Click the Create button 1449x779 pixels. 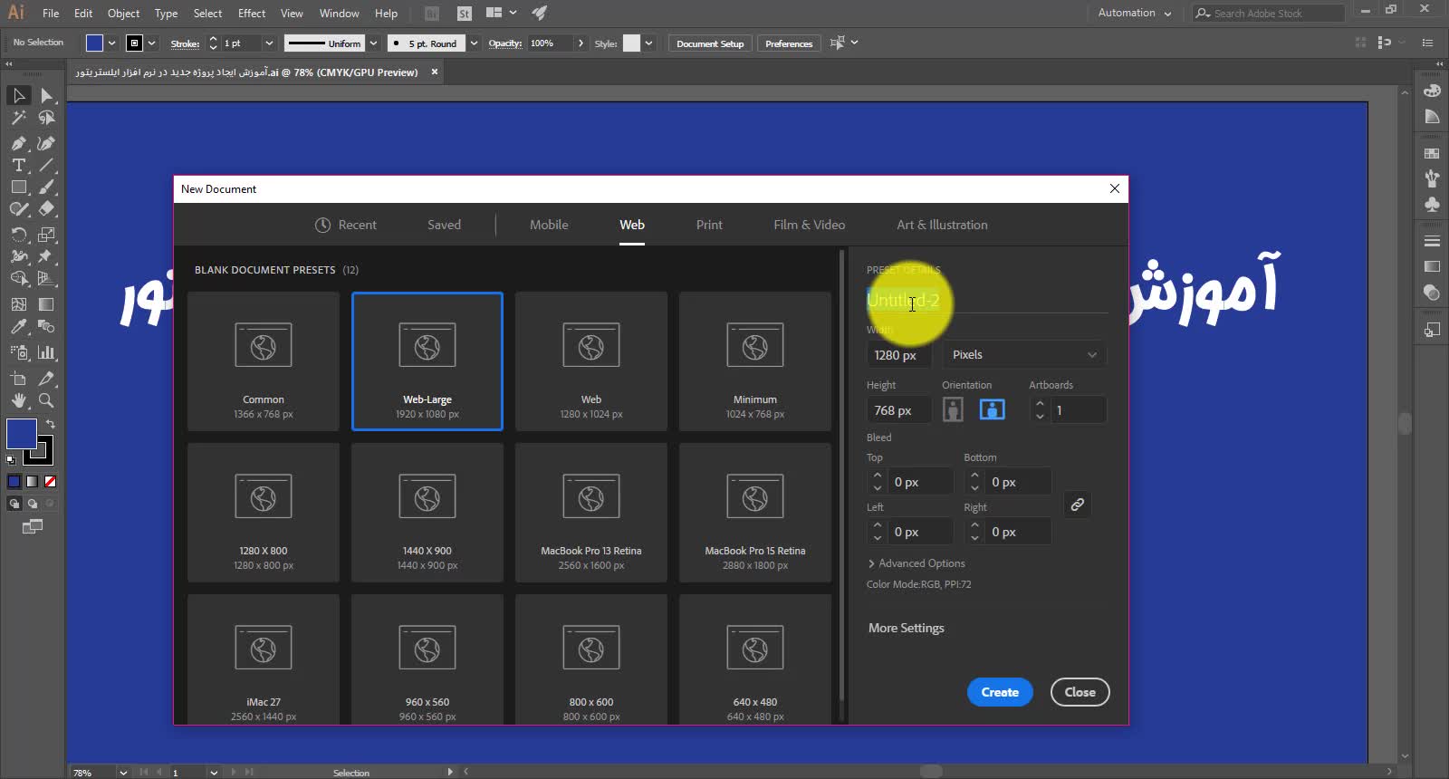coord(1000,692)
